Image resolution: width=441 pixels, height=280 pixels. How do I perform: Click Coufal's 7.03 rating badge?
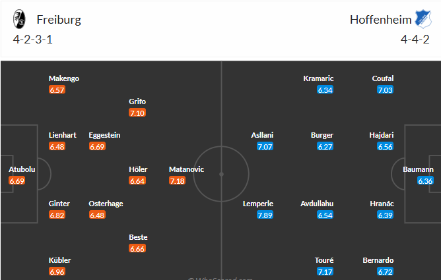pyautogui.click(x=386, y=90)
